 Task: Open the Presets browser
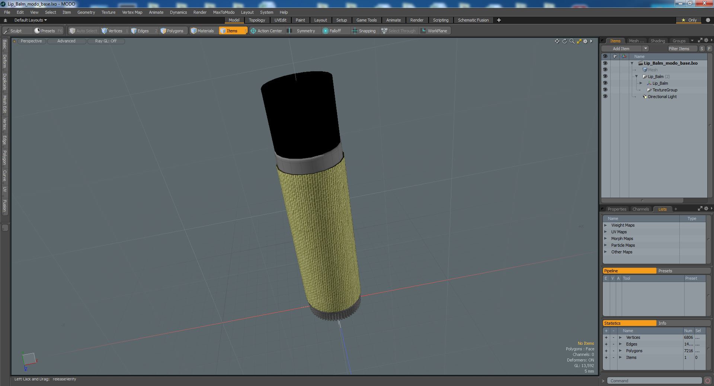click(x=48, y=31)
